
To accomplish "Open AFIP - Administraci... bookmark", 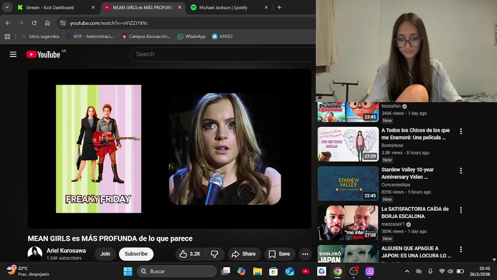I will pyautogui.click(x=90, y=37).
